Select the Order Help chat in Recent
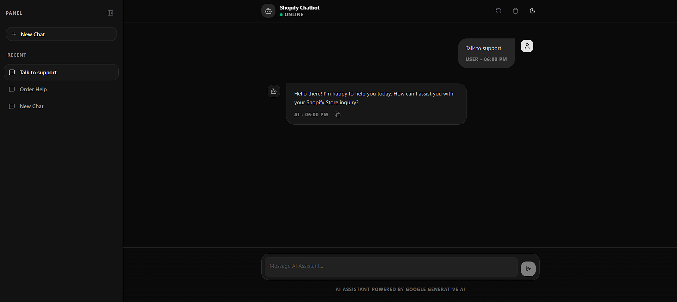Image resolution: width=677 pixels, height=302 pixels. click(33, 90)
